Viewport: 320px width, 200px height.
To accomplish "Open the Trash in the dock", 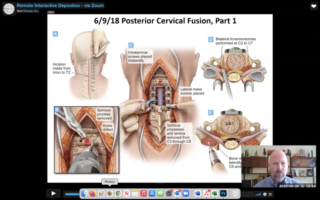I will 235,193.
